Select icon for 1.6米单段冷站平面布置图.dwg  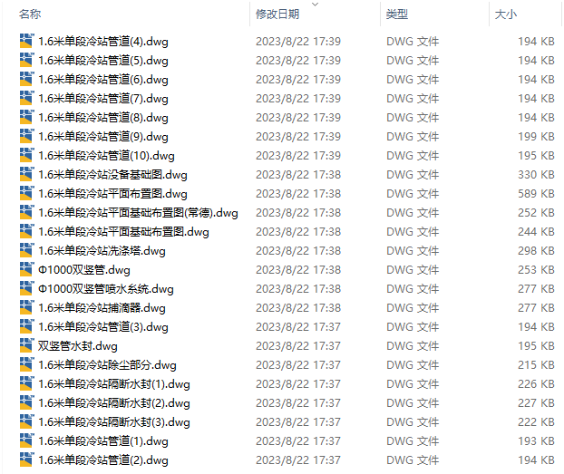coord(26,193)
